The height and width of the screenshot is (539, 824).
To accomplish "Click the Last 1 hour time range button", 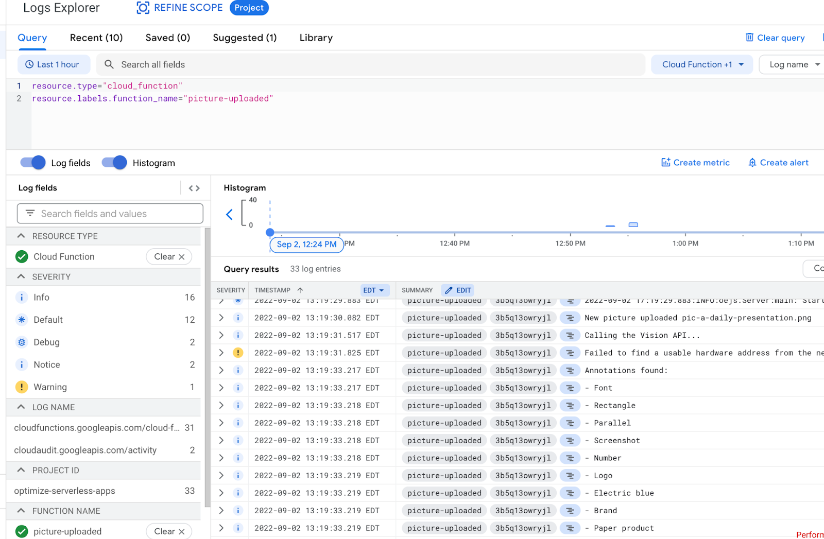I will click(x=53, y=64).
